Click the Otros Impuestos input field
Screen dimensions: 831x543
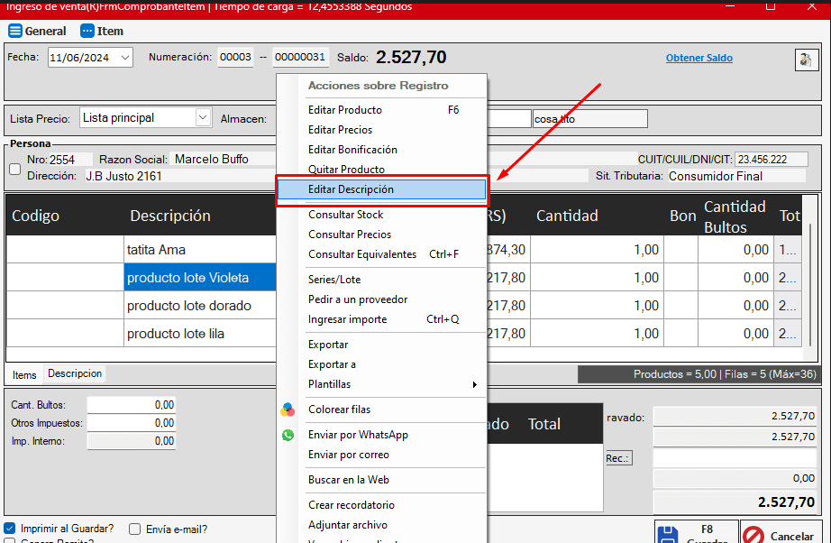(132, 423)
